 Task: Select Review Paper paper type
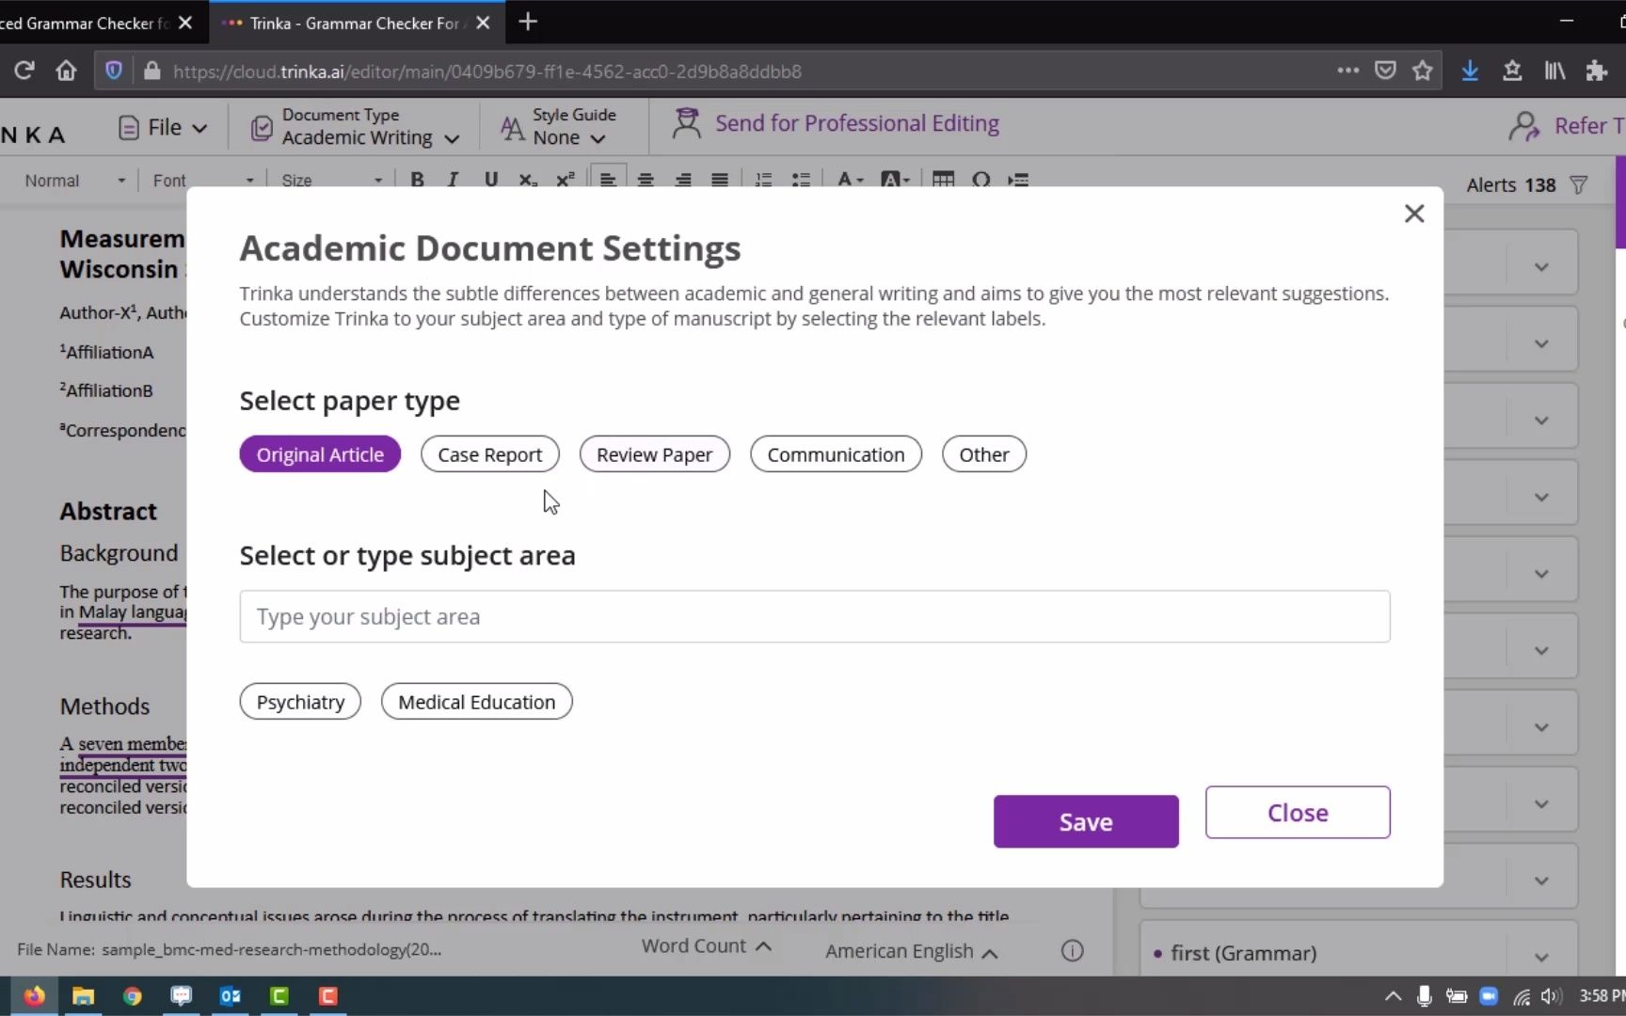coord(655,454)
